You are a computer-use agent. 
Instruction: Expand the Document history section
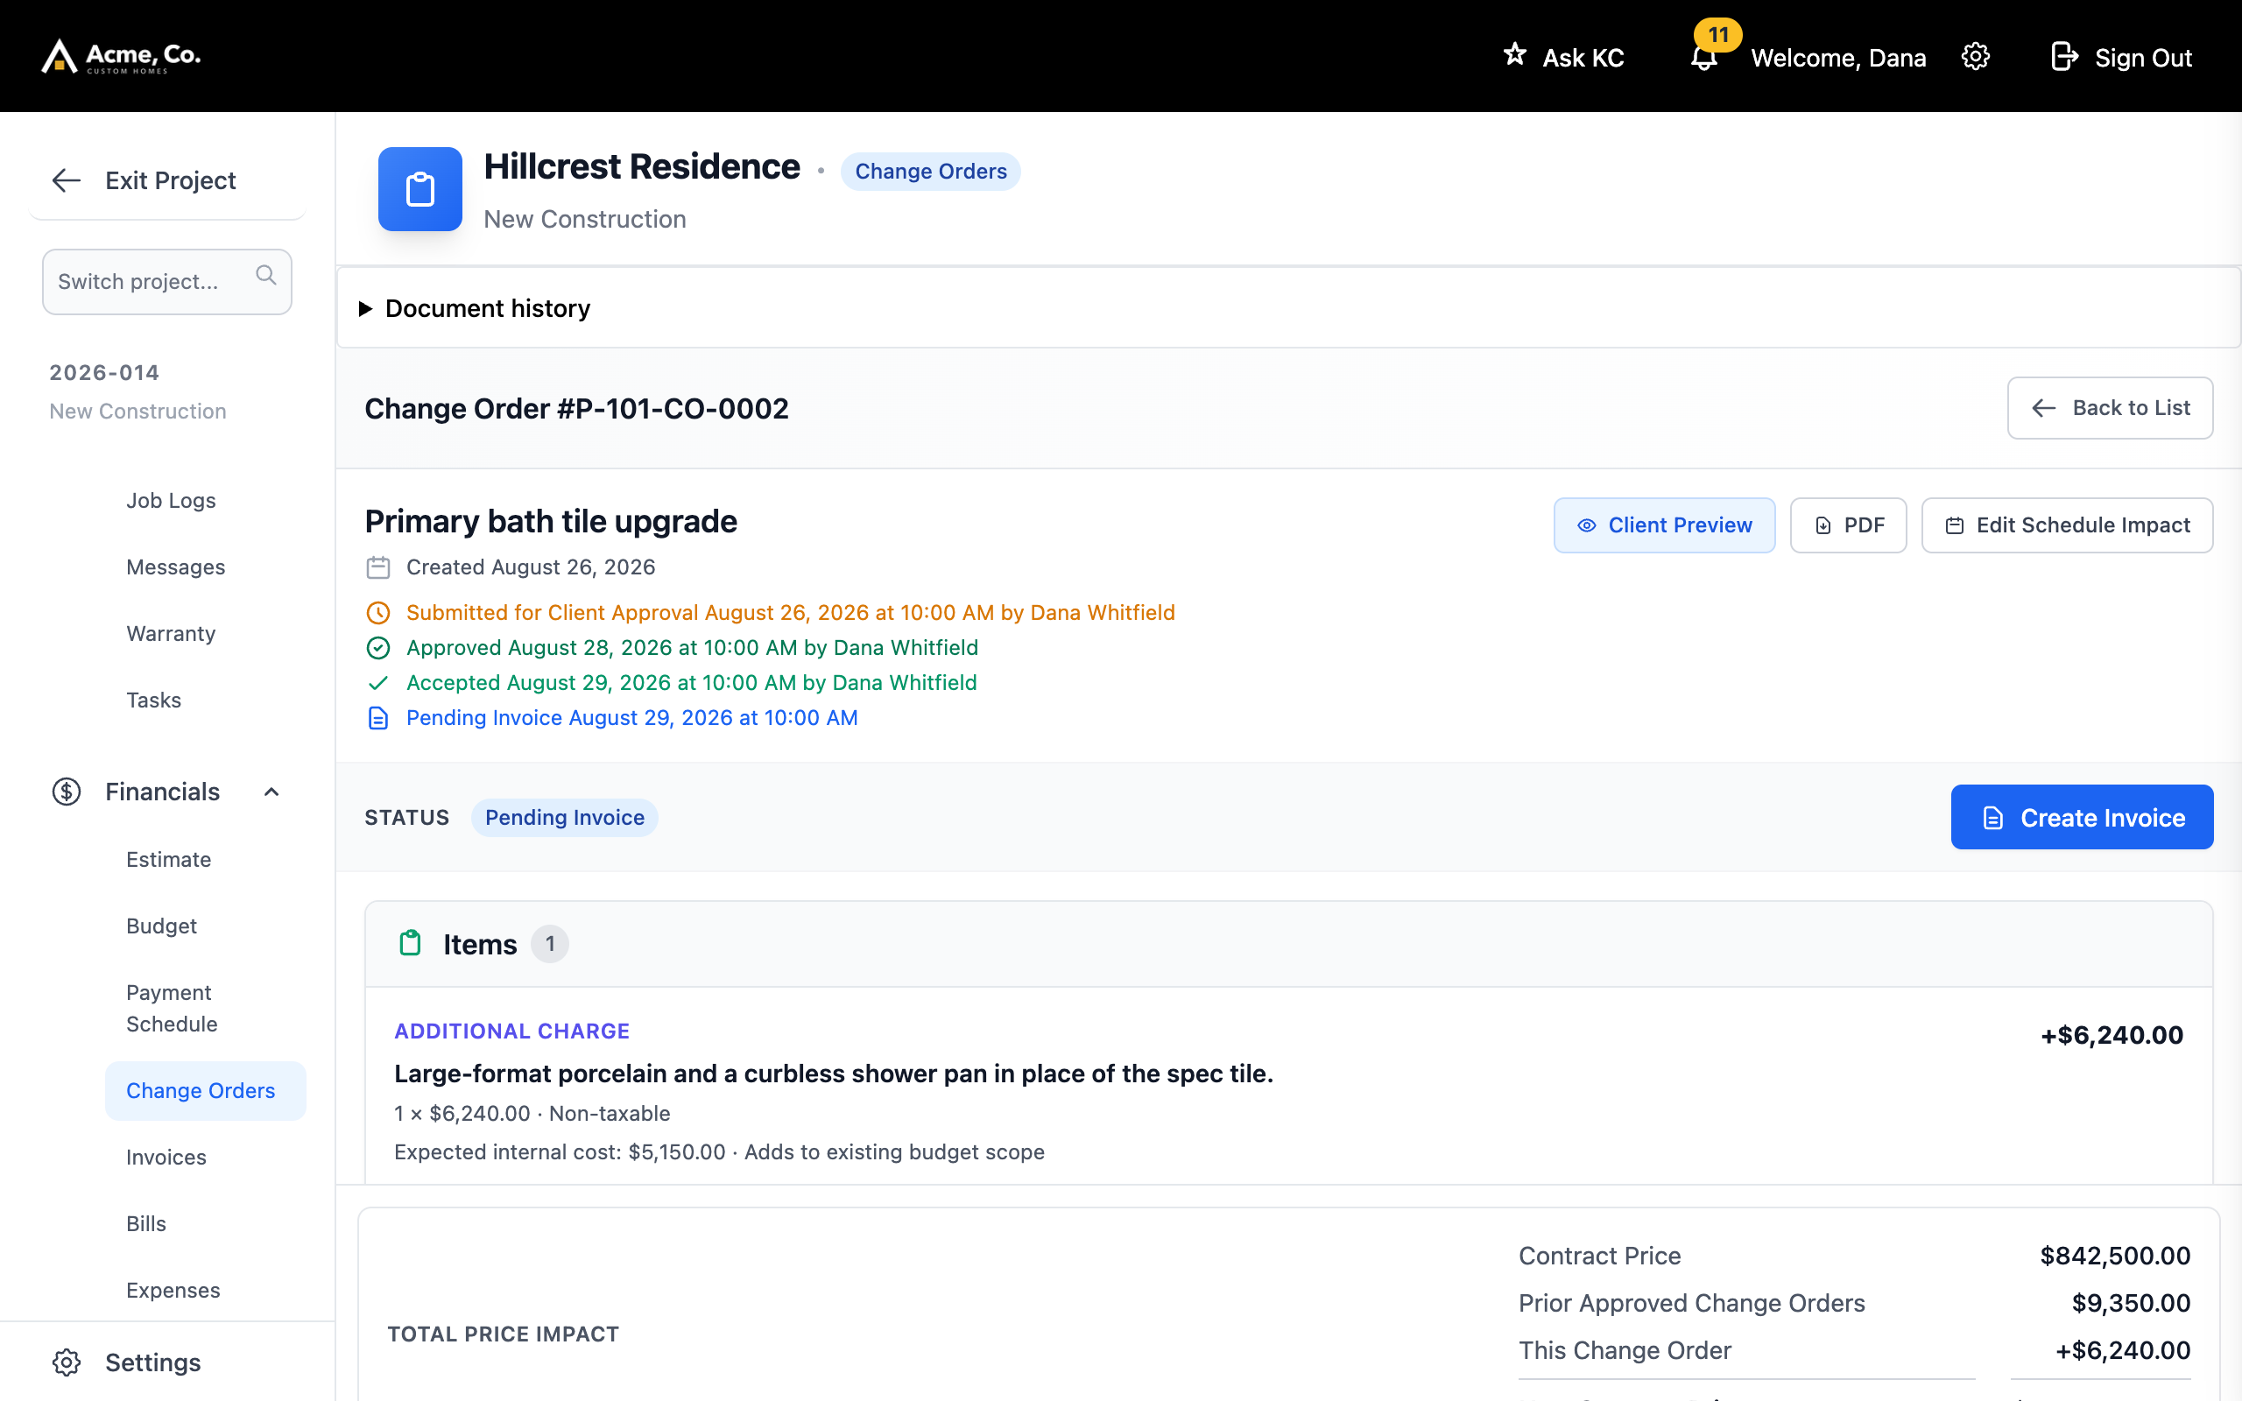pos(1288,308)
